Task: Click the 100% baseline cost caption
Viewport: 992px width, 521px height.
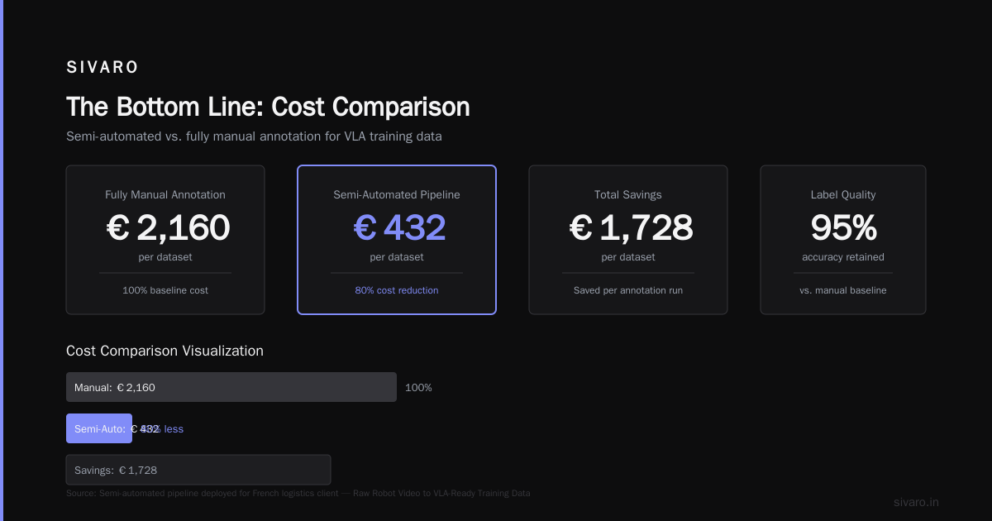Action: (165, 290)
